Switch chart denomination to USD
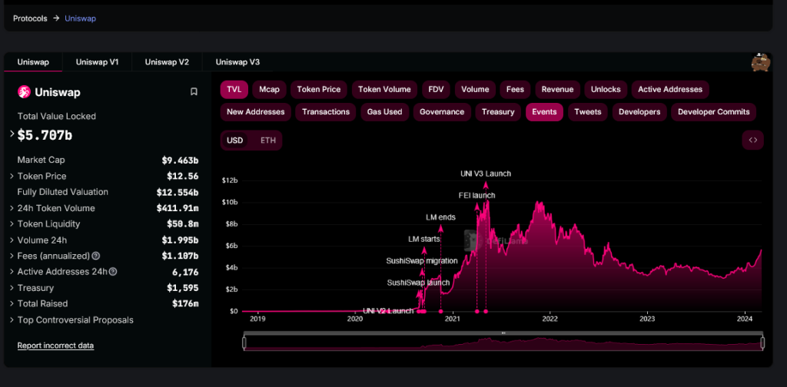 234,141
